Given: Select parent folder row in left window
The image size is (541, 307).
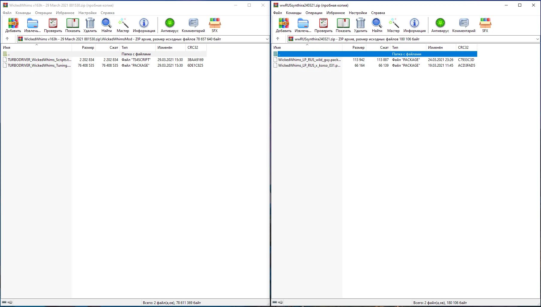Looking at the screenshot, I should click(104, 54).
